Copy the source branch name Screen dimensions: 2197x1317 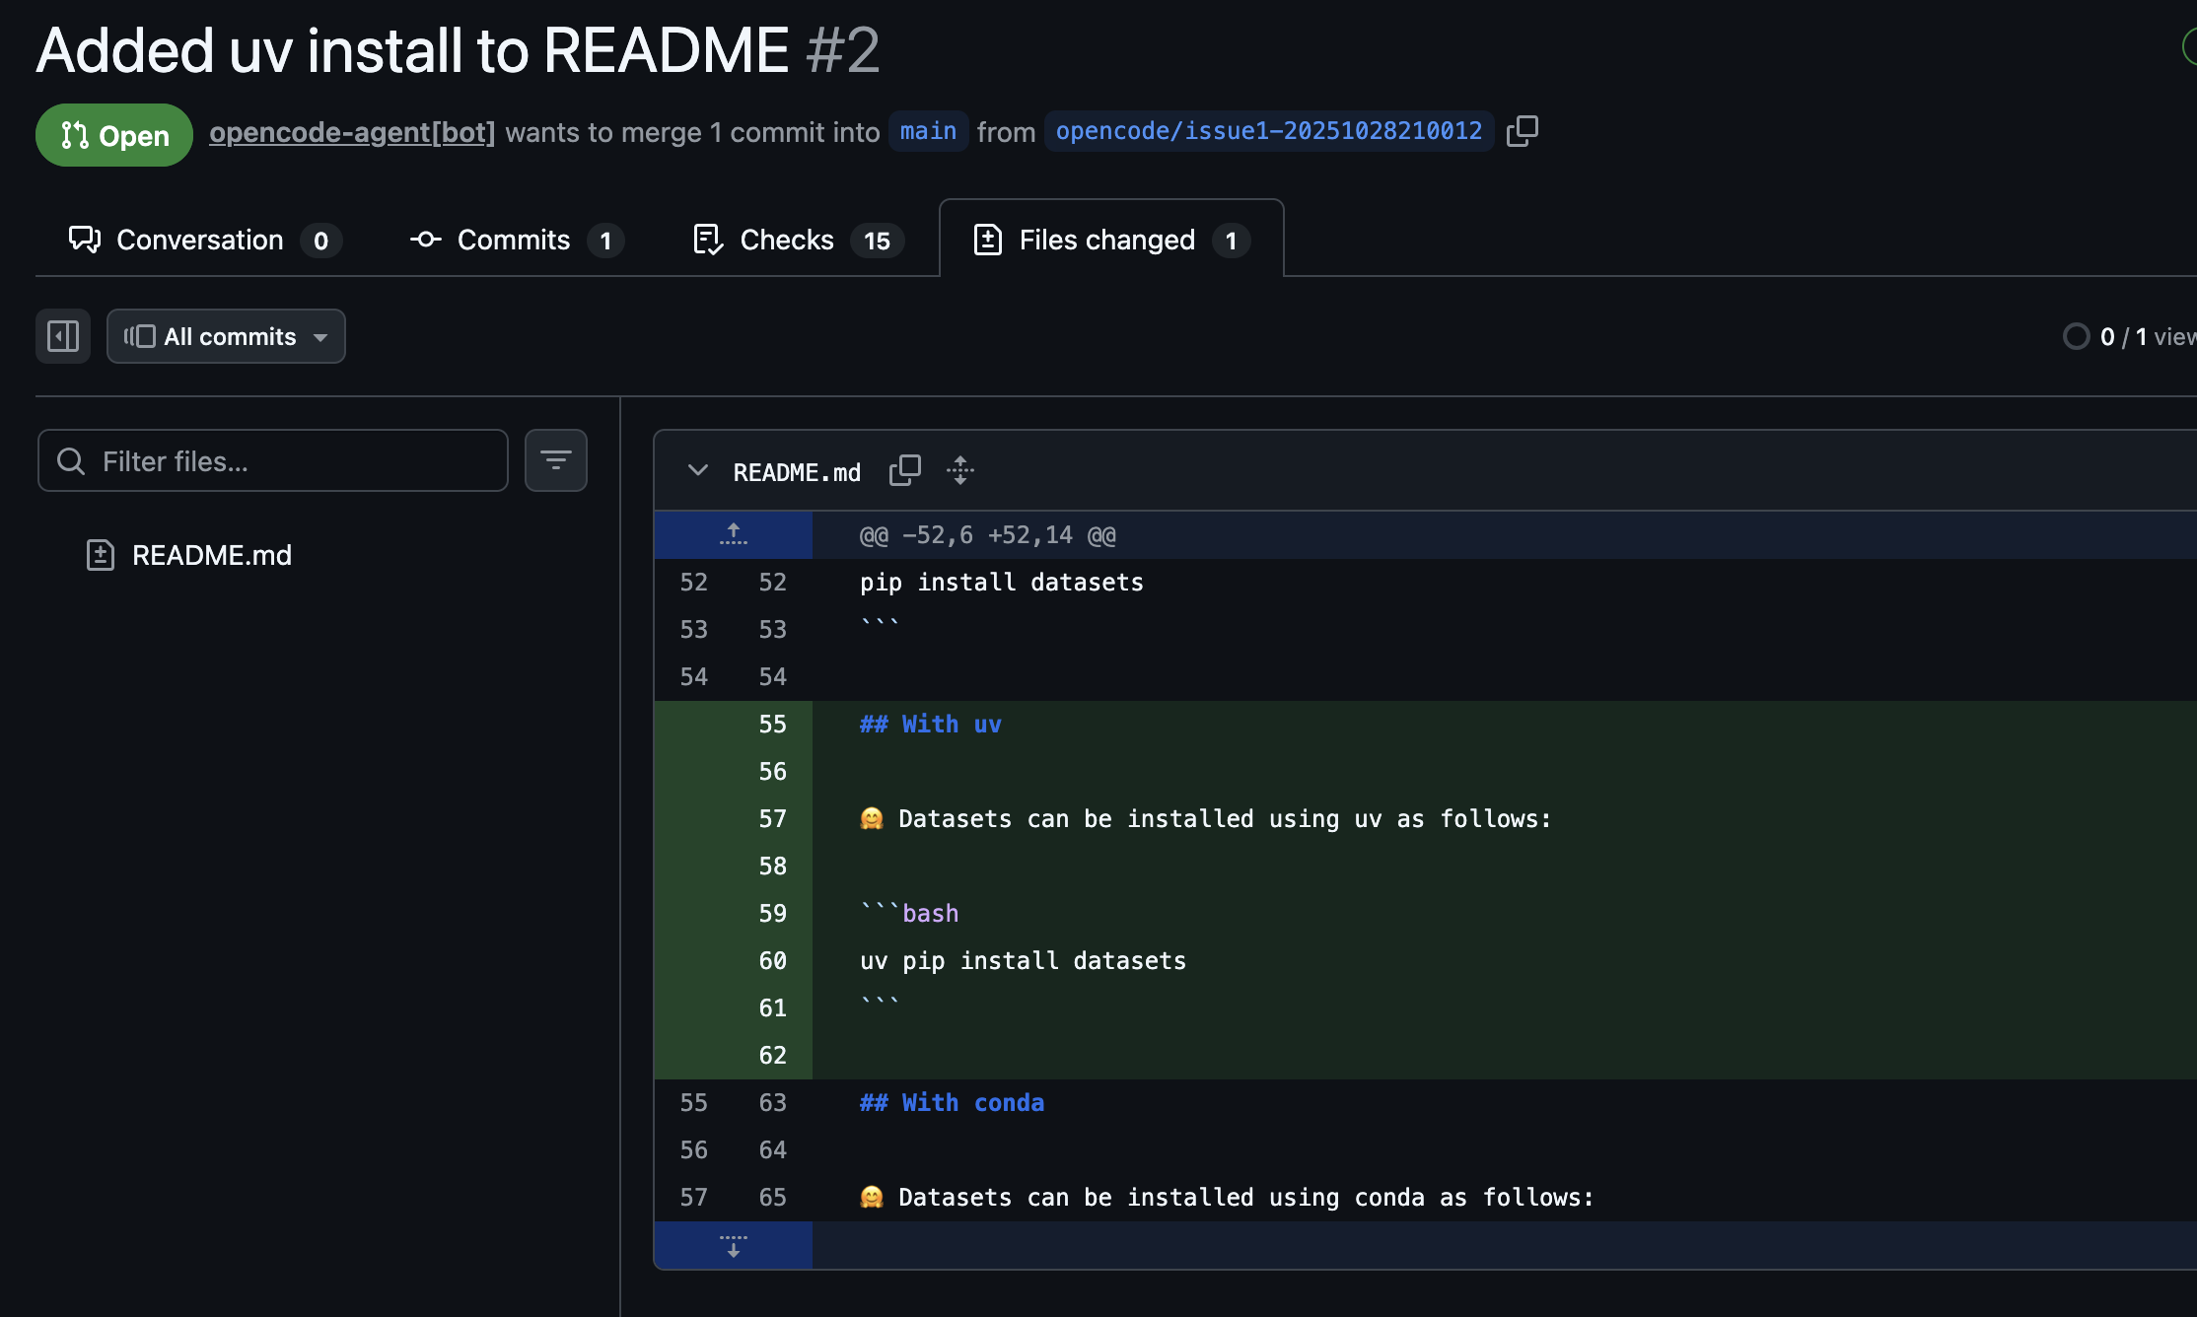tap(1522, 130)
